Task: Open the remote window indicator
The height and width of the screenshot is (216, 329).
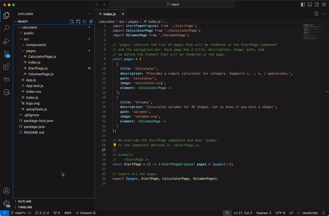Action: (4, 213)
